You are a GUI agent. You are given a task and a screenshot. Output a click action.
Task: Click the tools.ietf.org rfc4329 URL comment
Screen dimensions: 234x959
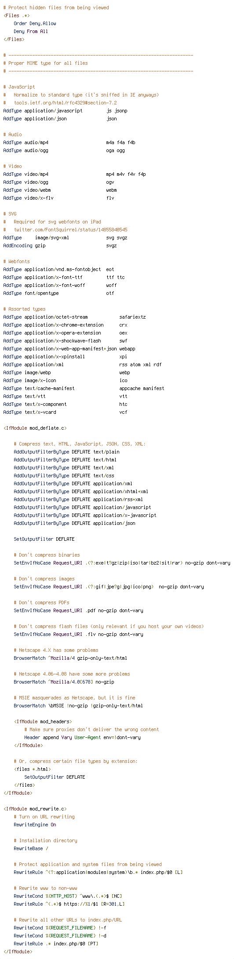pos(60,103)
